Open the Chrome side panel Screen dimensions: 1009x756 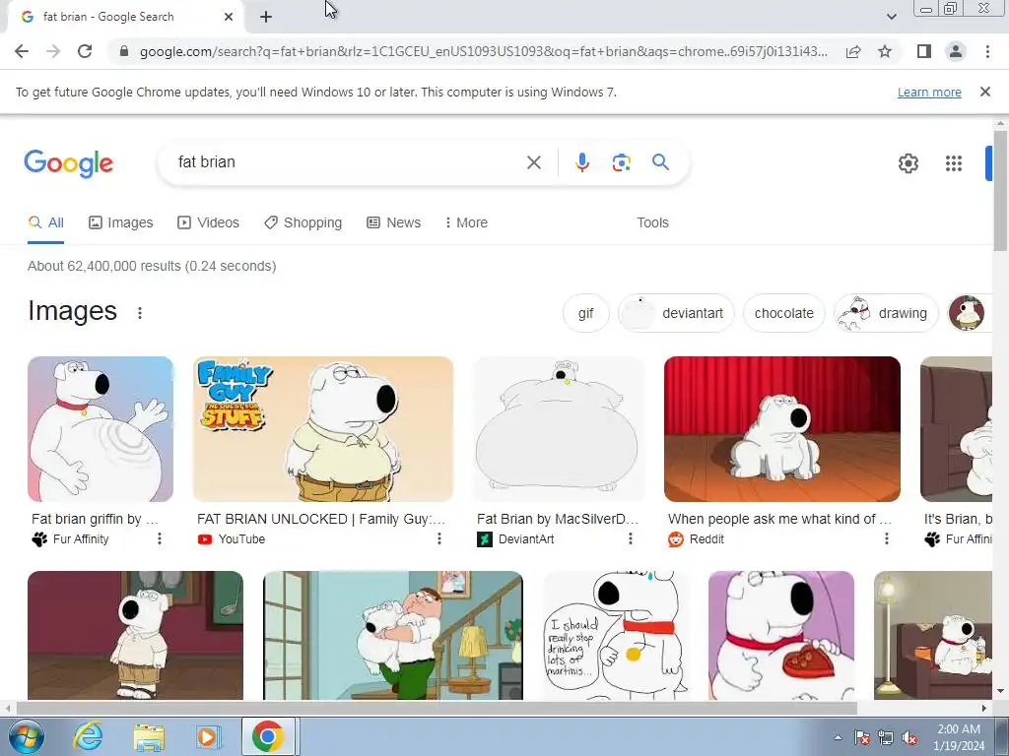[x=924, y=51]
